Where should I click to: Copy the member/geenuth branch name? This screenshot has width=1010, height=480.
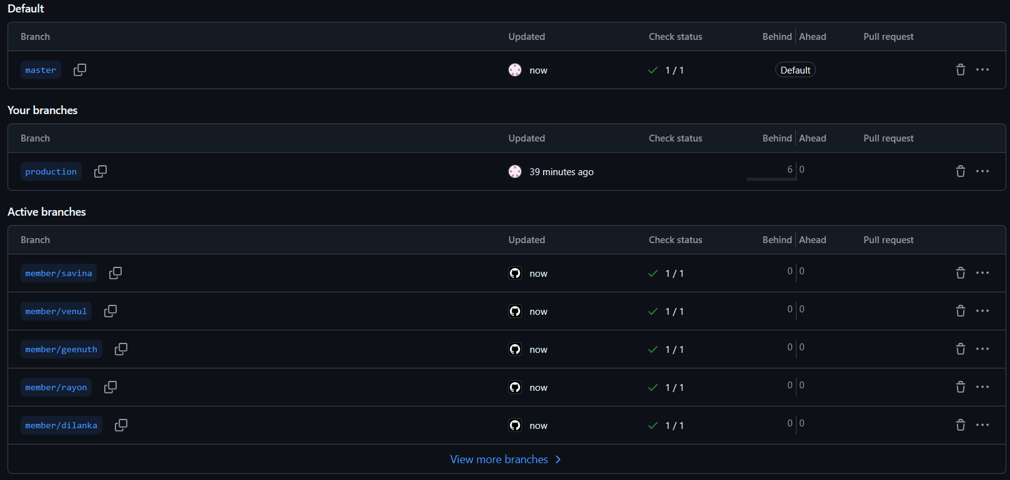click(x=121, y=349)
